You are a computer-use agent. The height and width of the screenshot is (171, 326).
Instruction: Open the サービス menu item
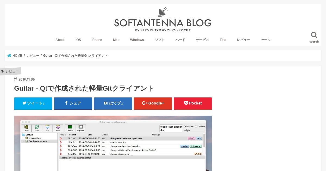coord(202,40)
